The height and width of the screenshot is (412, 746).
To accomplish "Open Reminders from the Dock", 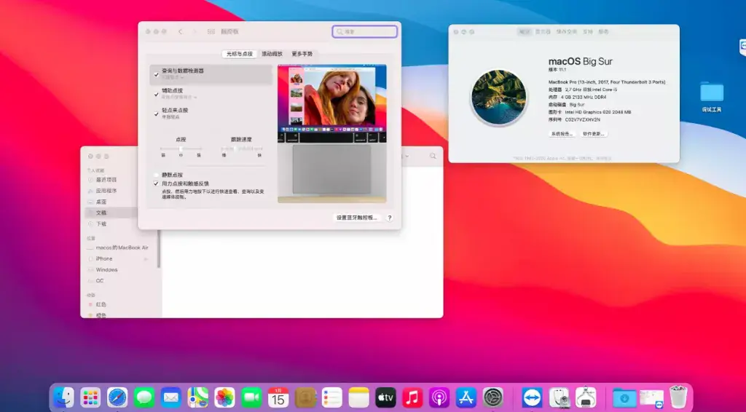I will (x=332, y=397).
